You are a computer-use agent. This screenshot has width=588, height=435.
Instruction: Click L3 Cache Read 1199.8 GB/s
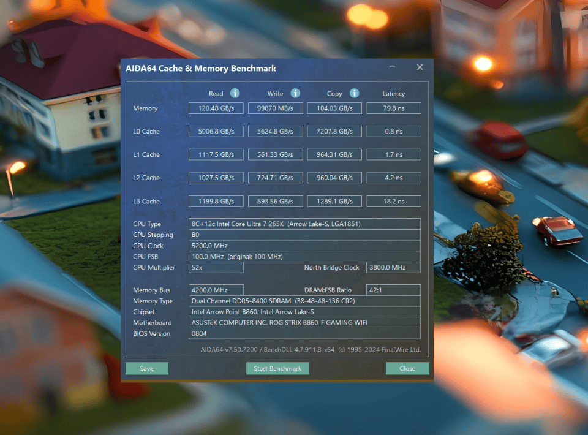216,201
